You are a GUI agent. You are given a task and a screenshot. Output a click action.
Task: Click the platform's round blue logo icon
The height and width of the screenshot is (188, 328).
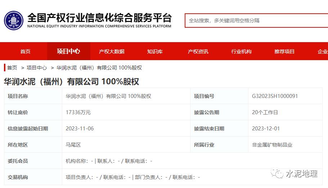coord(14,21)
